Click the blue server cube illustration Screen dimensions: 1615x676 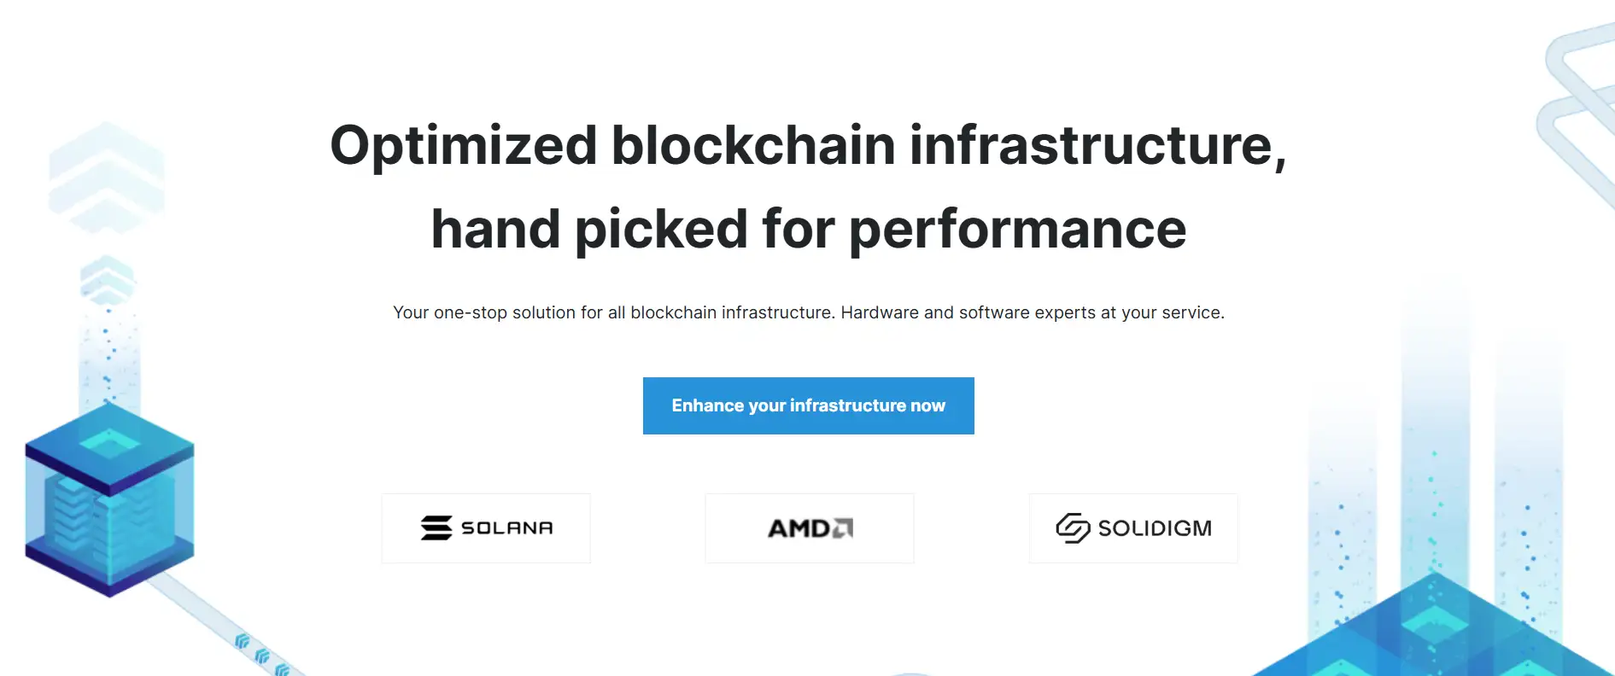(x=109, y=499)
